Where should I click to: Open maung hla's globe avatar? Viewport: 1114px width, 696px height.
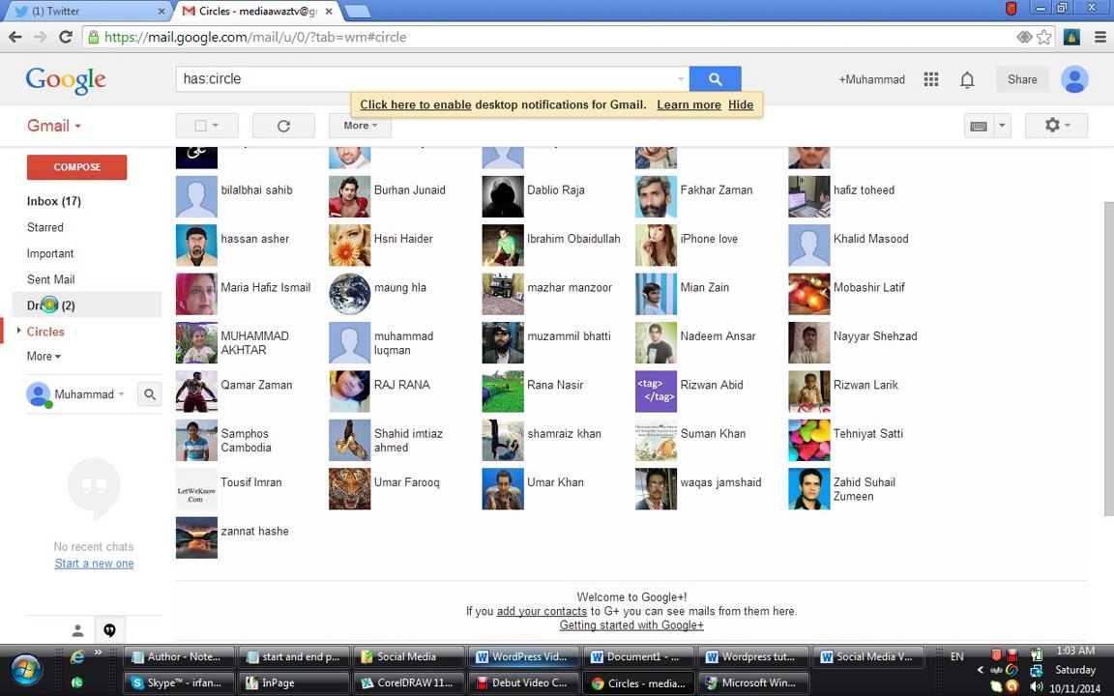click(349, 294)
